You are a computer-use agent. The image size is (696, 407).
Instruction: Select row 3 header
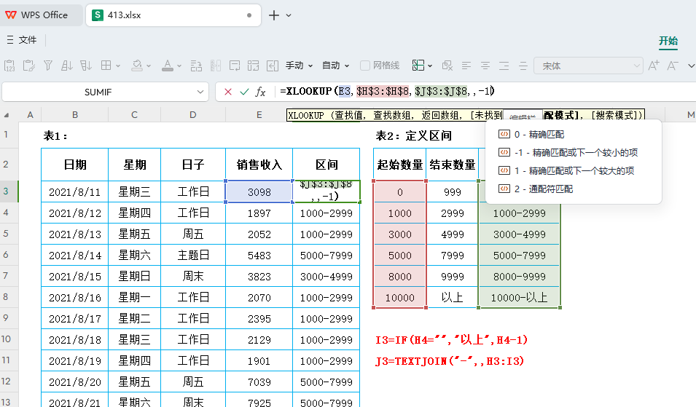[8, 191]
